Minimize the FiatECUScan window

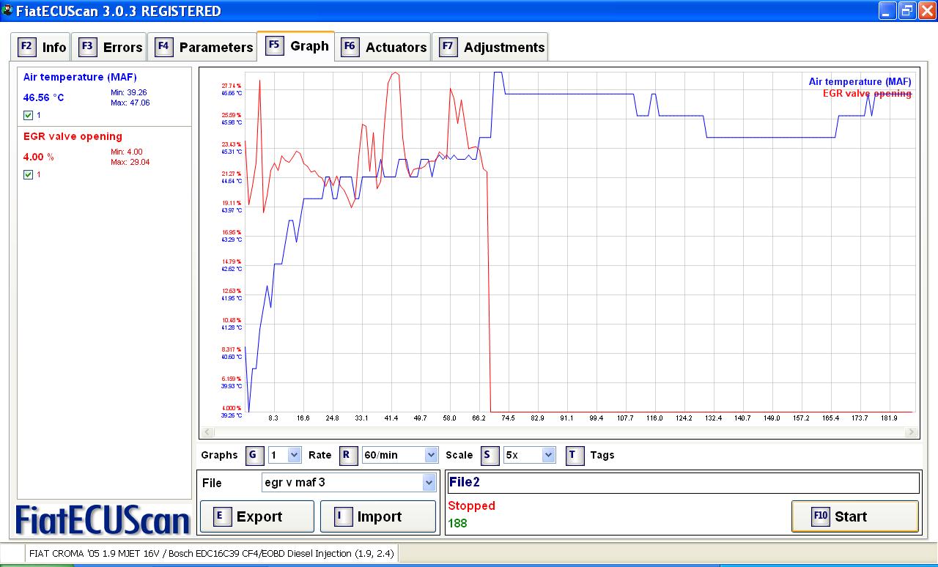click(887, 10)
